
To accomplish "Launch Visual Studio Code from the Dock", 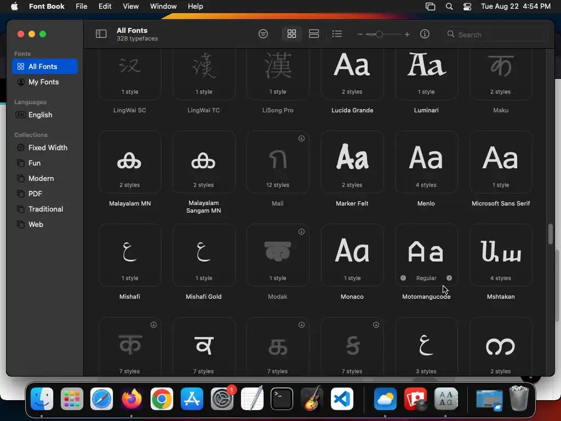I will click(x=342, y=399).
